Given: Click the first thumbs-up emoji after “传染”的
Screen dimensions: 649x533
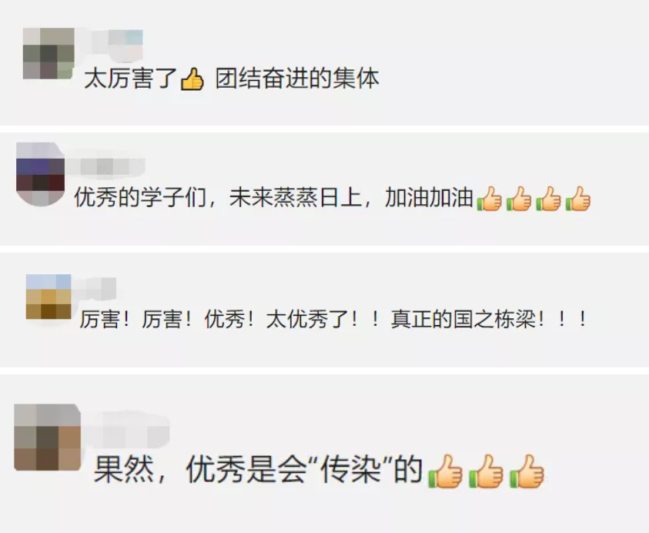Looking at the screenshot, I should (x=445, y=471).
